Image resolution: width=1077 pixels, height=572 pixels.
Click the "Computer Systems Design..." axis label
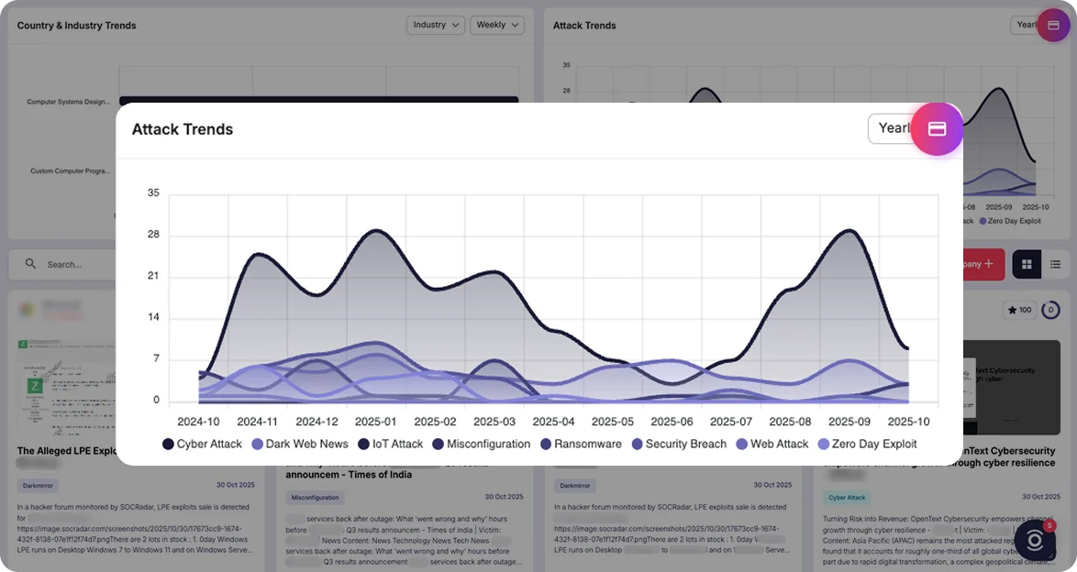tap(68, 102)
